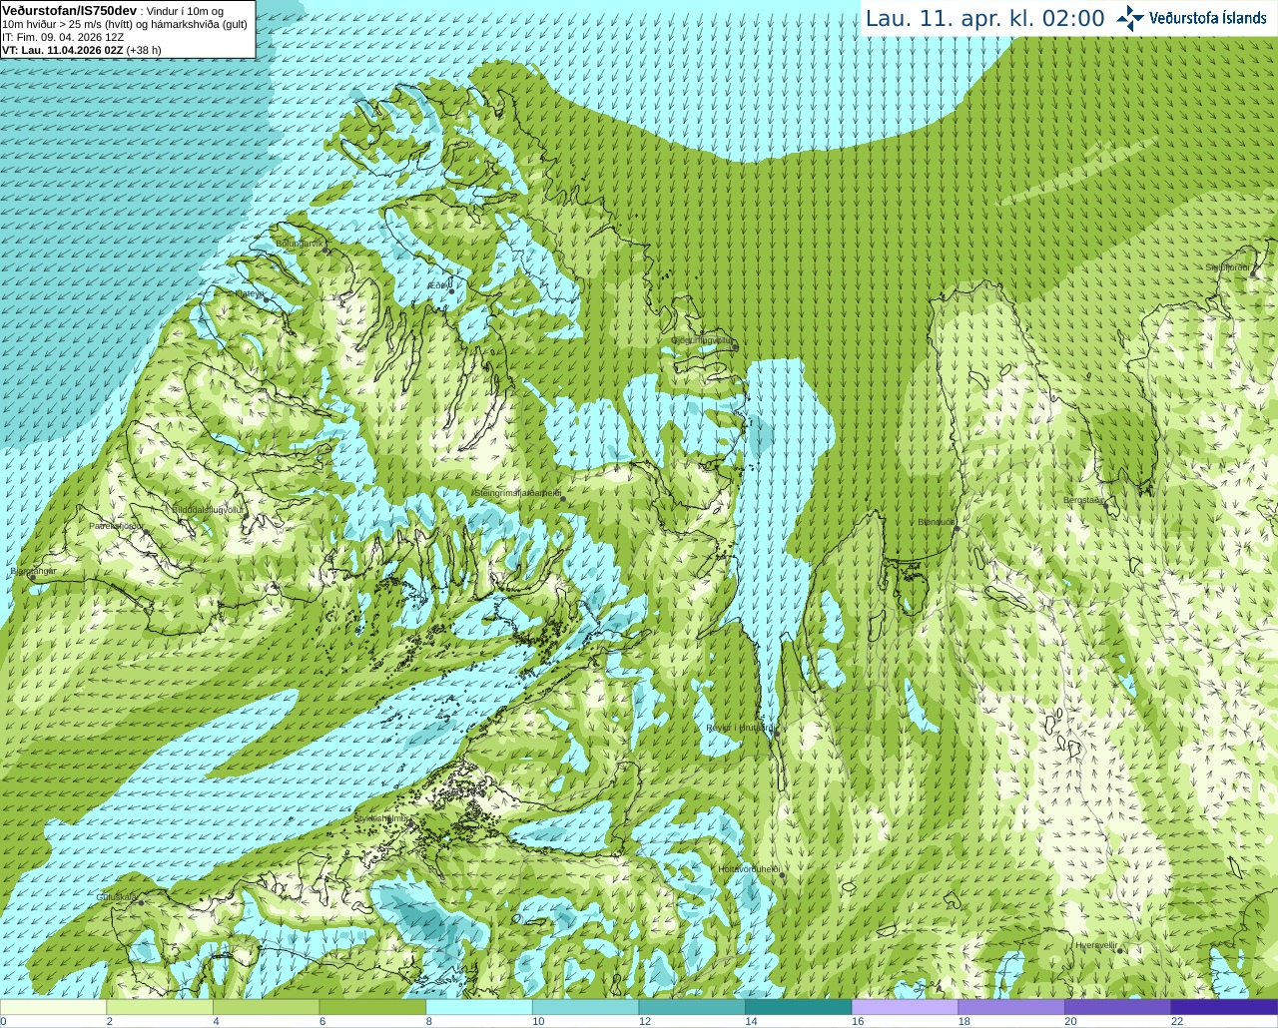Viewport: 1278px width, 1028px height.
Task: Select the Gjögurflugvöllur station dot
Action: point(735,347)
